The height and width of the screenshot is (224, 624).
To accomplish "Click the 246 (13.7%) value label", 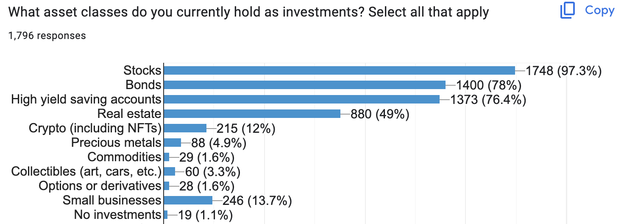I will click(x=257, y=201).
